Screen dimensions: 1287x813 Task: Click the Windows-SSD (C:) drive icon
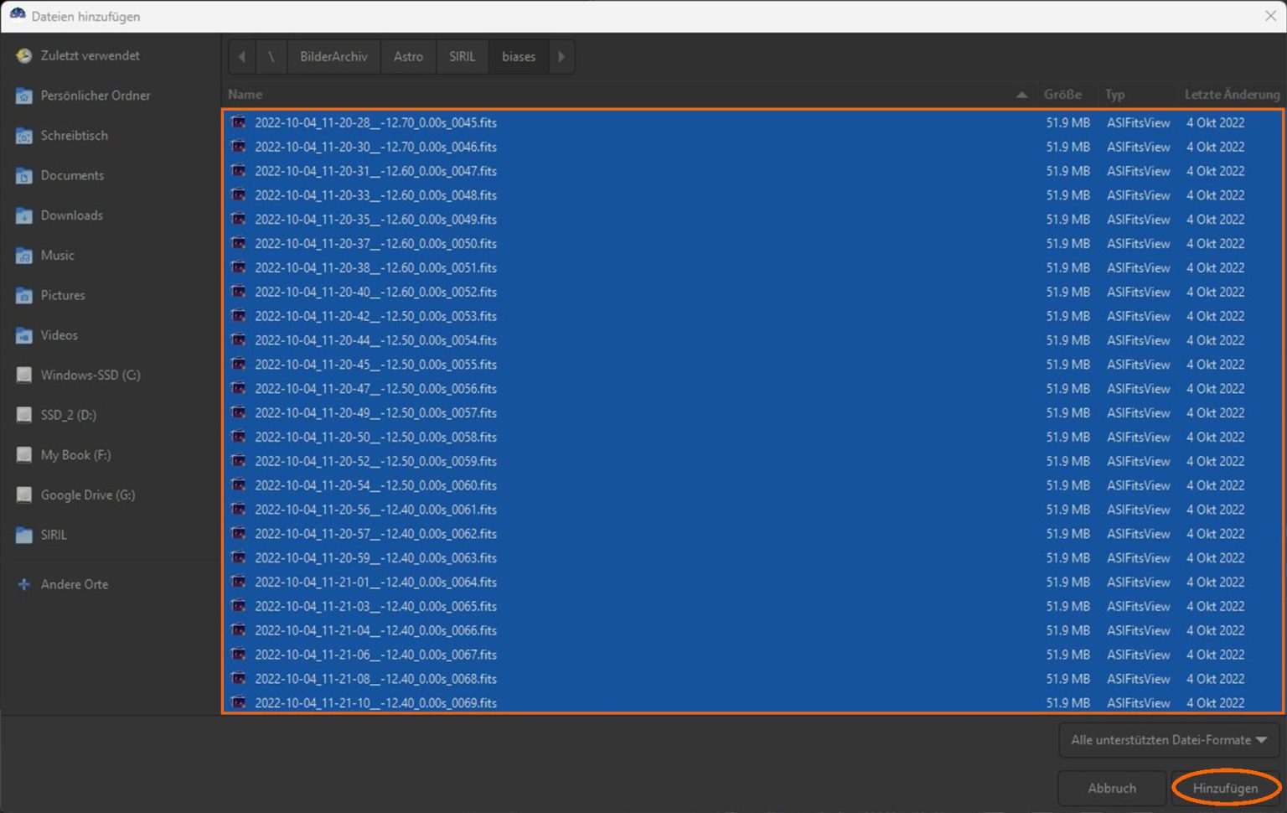[24, 375]
